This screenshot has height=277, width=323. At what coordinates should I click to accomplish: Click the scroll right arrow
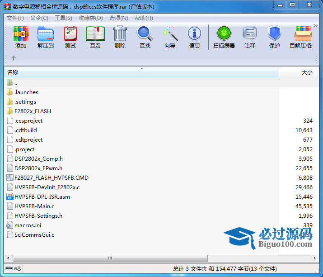pyautogui.click(x=314, y=258)
